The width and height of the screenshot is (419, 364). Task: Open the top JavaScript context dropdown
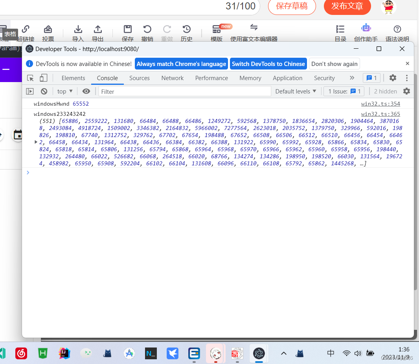(65, 91)
